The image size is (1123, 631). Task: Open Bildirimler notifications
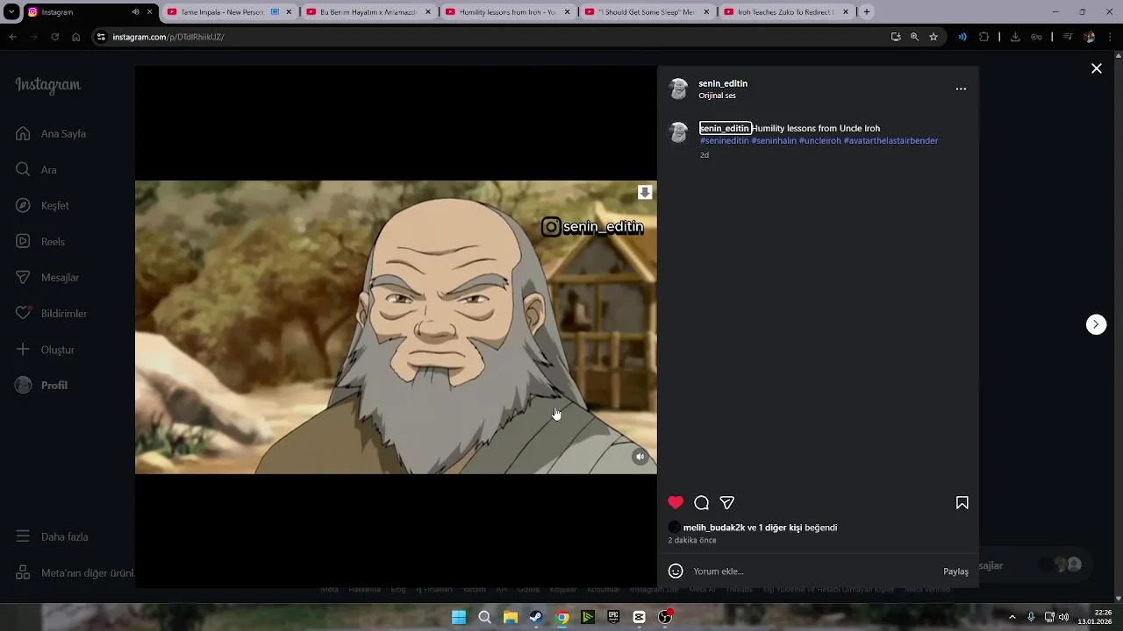[51, 314]
